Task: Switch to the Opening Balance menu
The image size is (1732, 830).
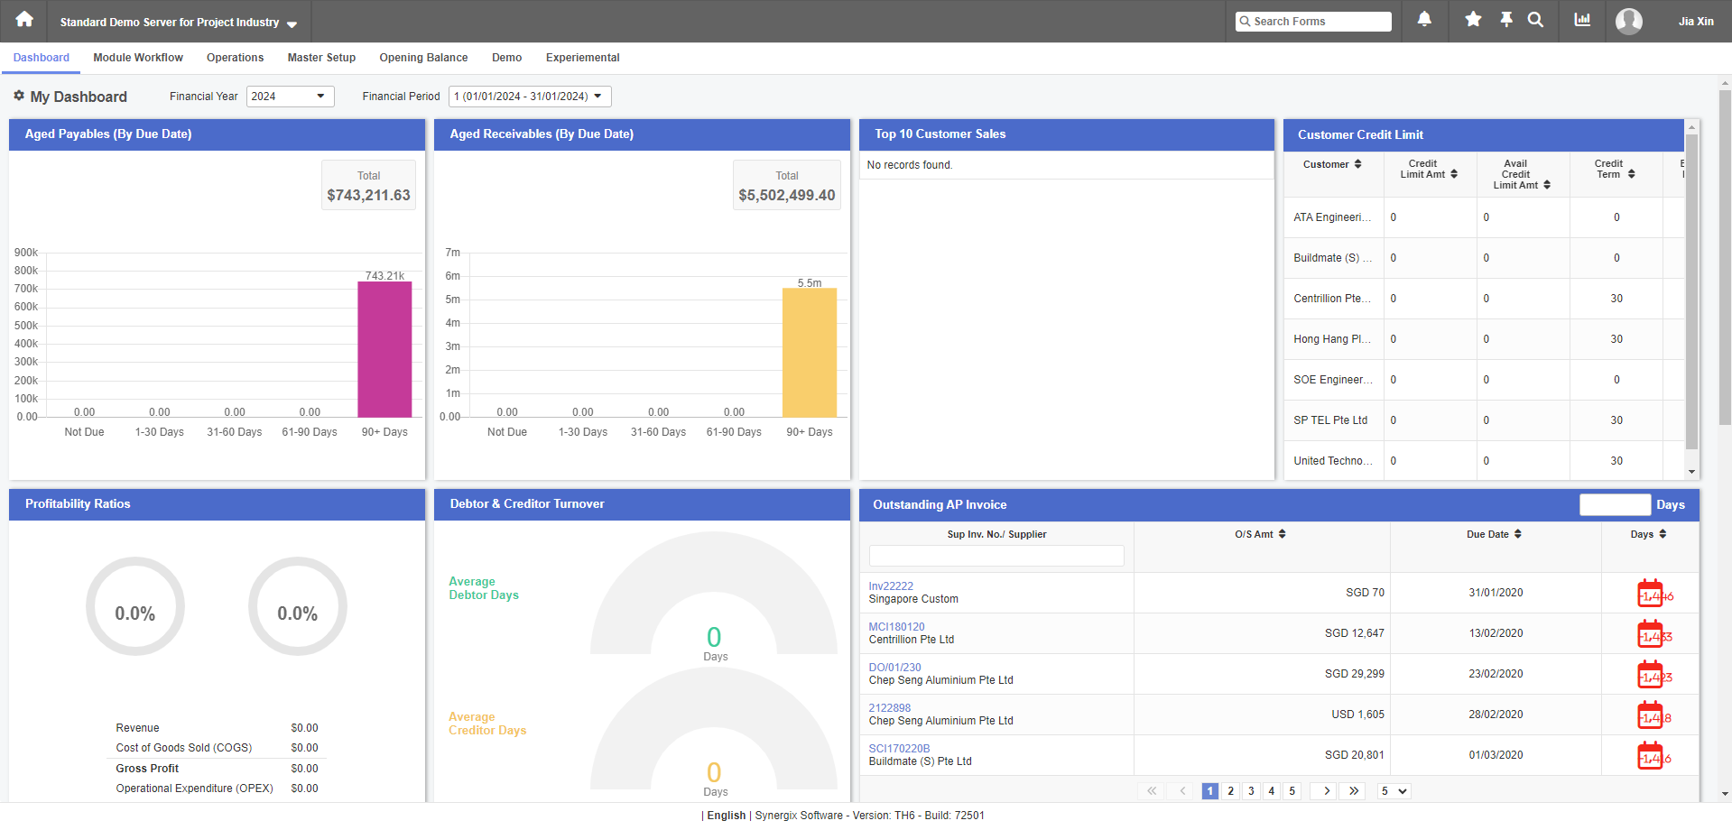Action: (x=423, y=58)
